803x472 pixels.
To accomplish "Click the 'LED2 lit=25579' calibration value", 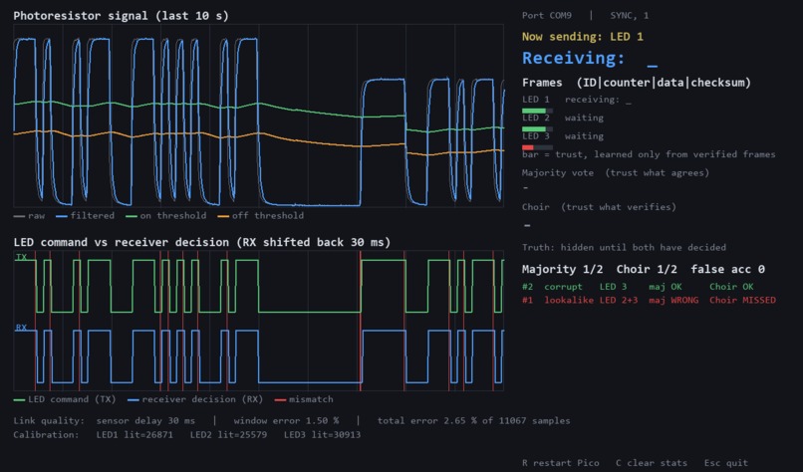I will [x=228, y=434].
